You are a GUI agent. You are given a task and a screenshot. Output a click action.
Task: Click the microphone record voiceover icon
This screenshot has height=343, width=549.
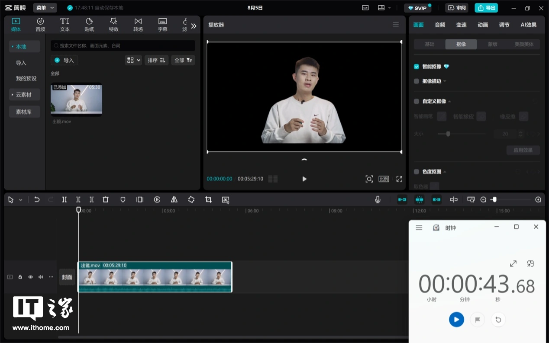click(378, 199)
